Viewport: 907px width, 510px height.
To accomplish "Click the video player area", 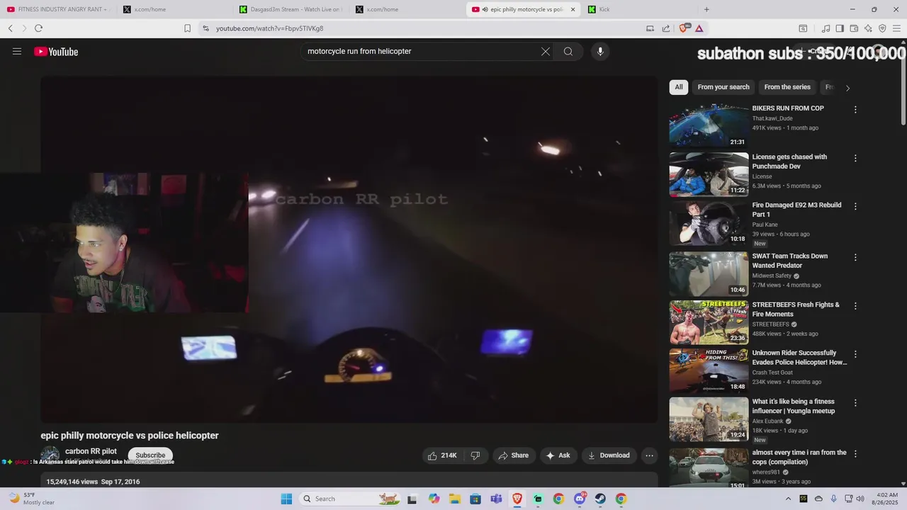I will tap(349, 249).
